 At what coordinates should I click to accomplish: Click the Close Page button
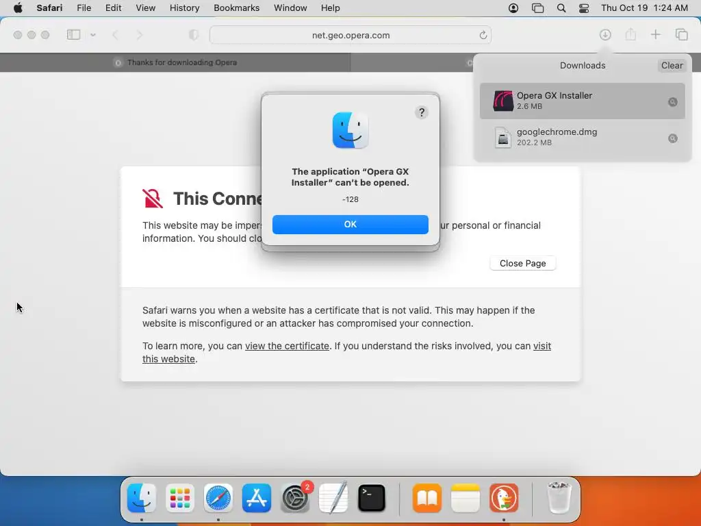coord(522,263)
